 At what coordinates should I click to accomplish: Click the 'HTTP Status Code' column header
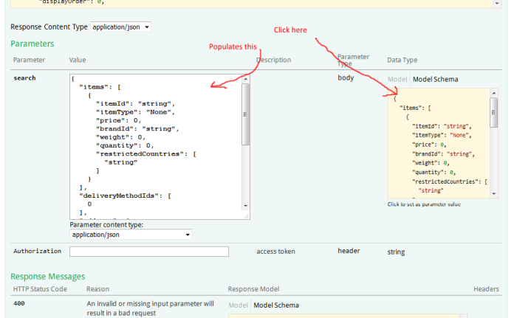(40, 289)
